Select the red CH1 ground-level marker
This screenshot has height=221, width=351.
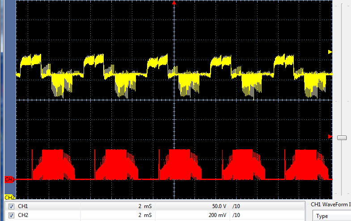click(x=10, y=180)
